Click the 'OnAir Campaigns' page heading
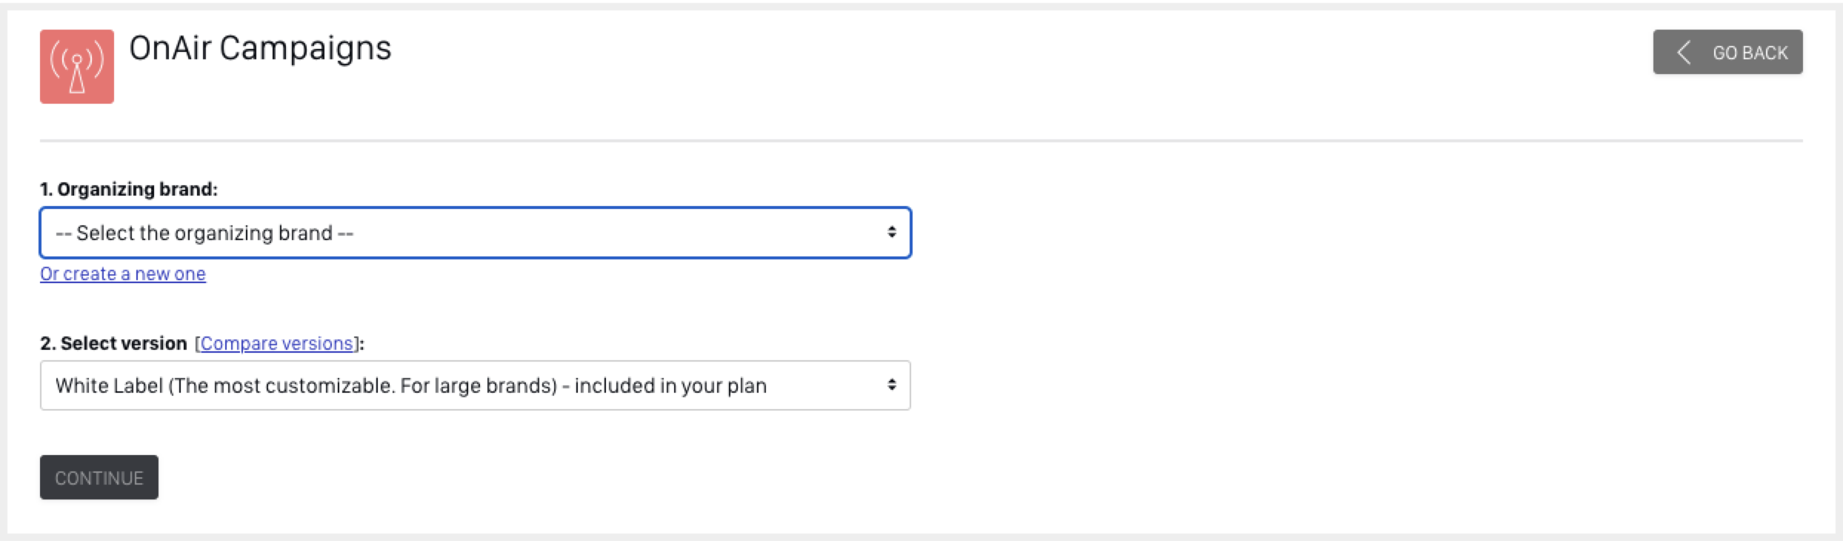 (260, 48)
